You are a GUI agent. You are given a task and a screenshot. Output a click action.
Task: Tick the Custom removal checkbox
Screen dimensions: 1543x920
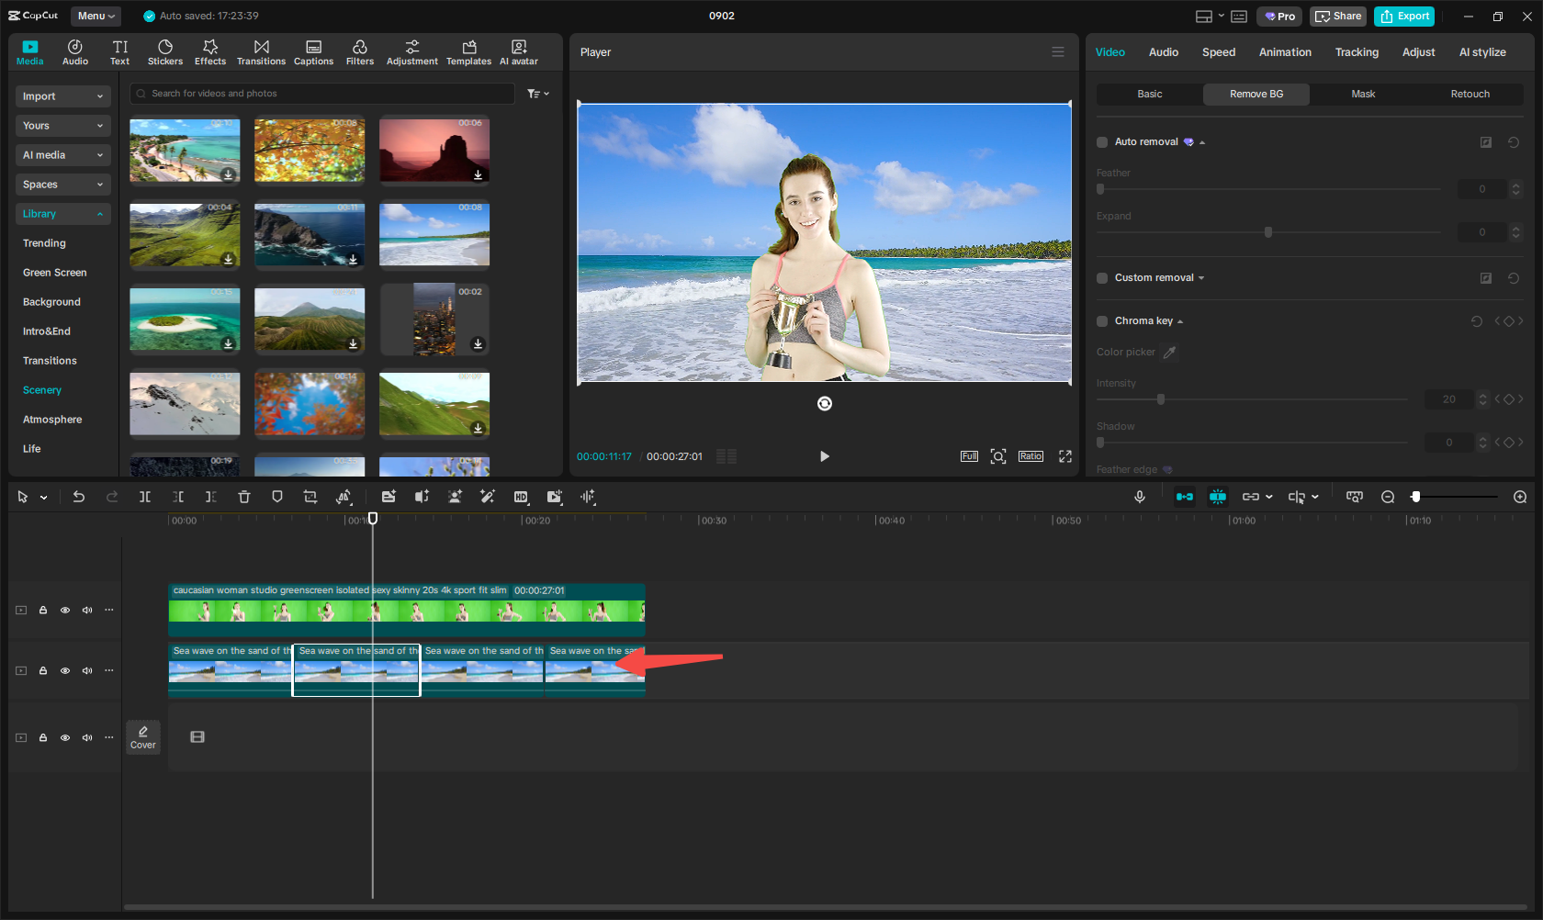pos(1102,278)
